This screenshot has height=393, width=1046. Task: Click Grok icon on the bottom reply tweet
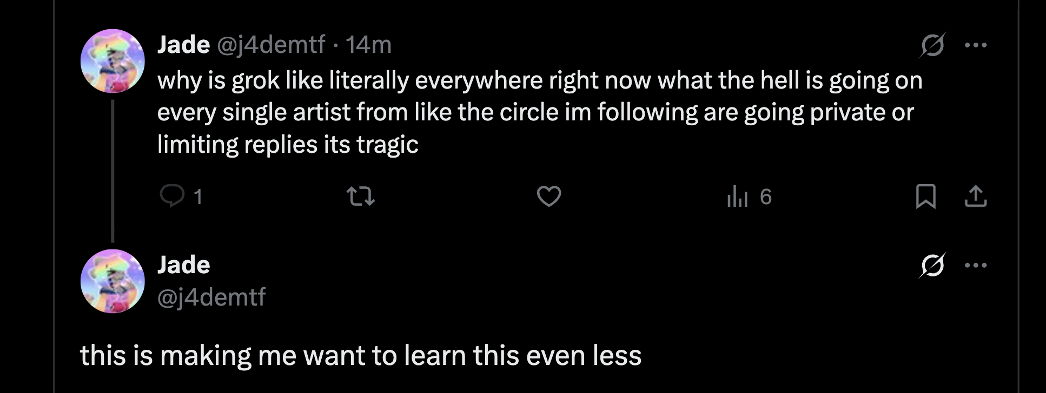pos(932,265)
